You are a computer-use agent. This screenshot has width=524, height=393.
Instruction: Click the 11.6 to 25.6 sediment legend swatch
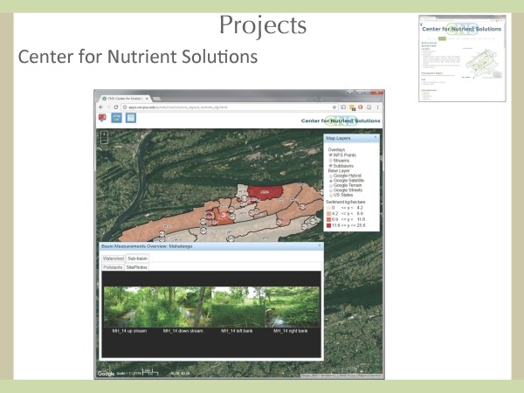pyautogui.click(x=329, y=225)
